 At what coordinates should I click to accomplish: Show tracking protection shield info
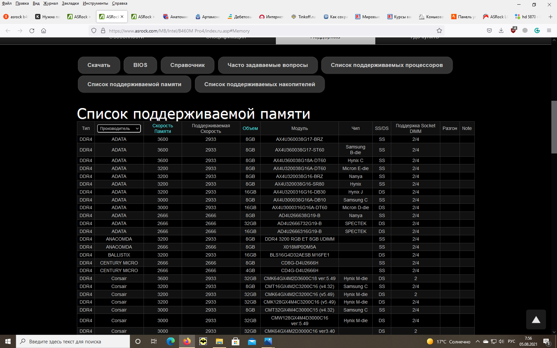[x=94, y=31]
